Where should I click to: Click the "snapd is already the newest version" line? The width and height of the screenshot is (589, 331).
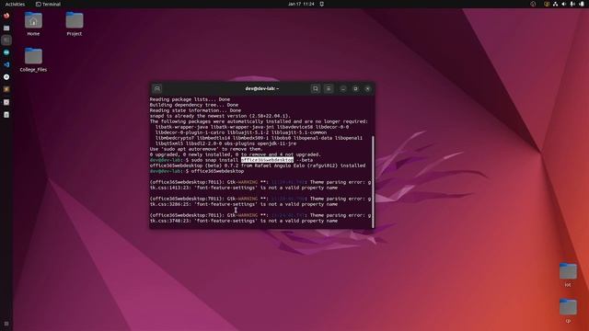pyautogui.click(x=220, y=116)
